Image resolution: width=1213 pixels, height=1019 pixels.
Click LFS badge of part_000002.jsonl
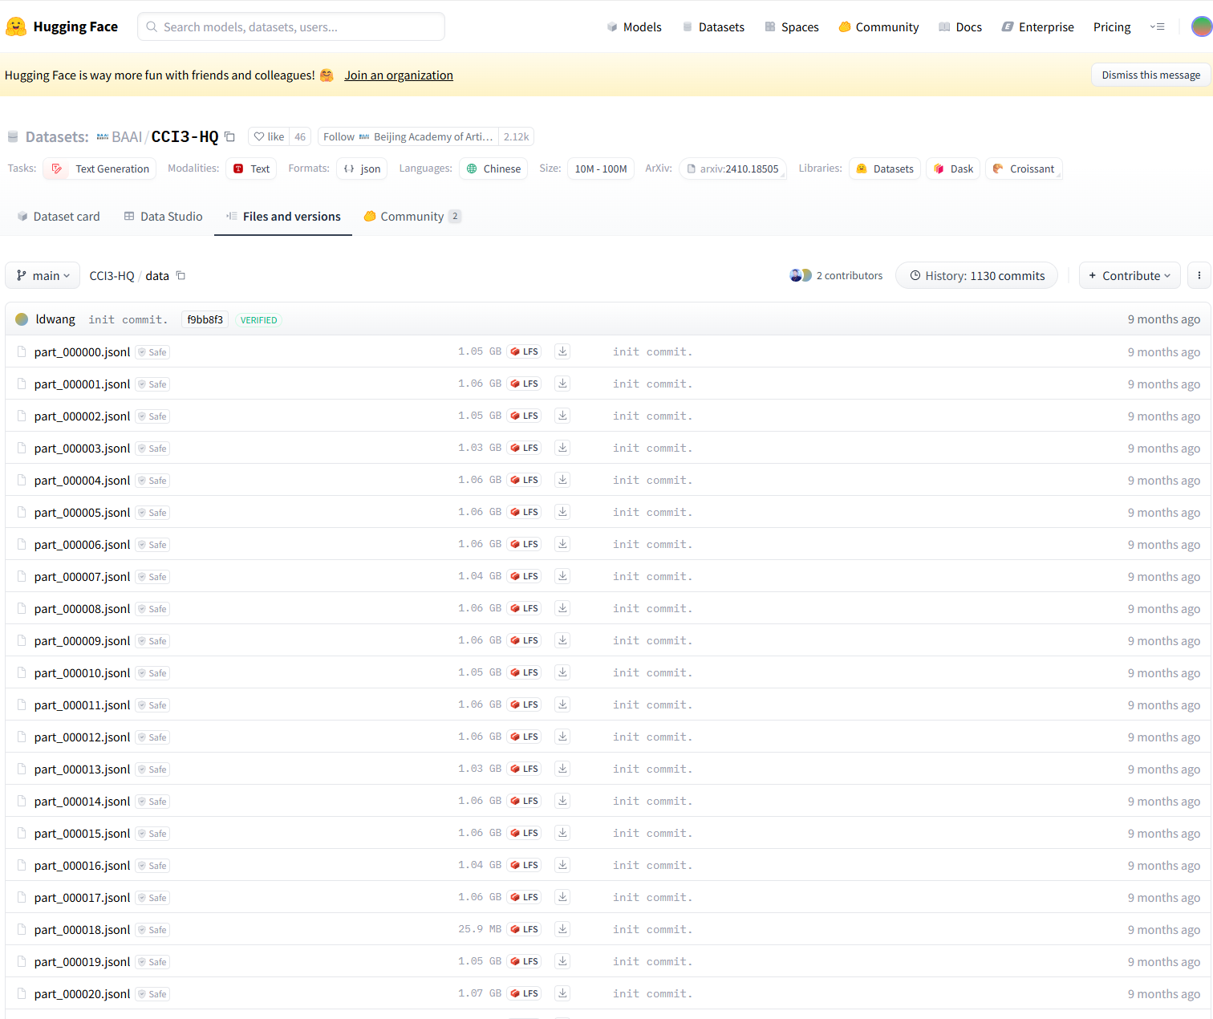coord(524,416)
